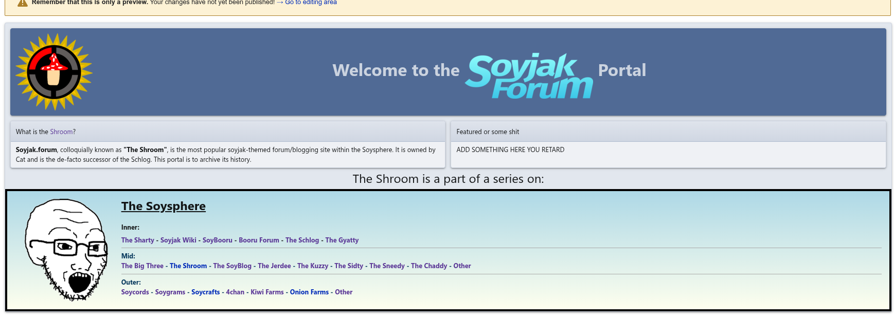Click the mushroom sun emblem logo
The width and height of the screenshot is (894, 318).
[54, 72]
